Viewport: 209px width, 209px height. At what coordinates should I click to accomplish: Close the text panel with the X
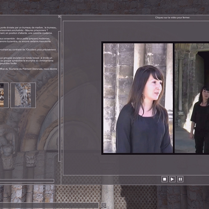[x=60, y=16]
